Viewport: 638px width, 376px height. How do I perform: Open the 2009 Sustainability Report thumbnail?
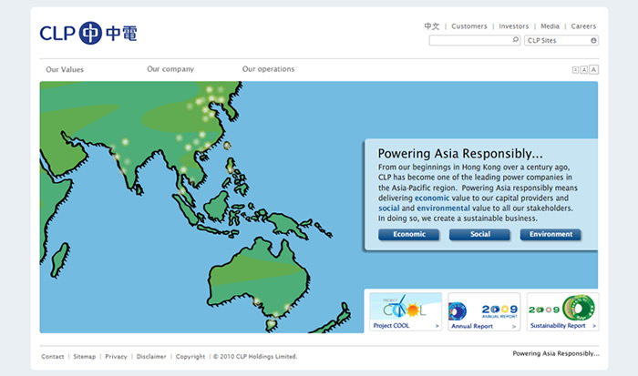tap(562, 311)
